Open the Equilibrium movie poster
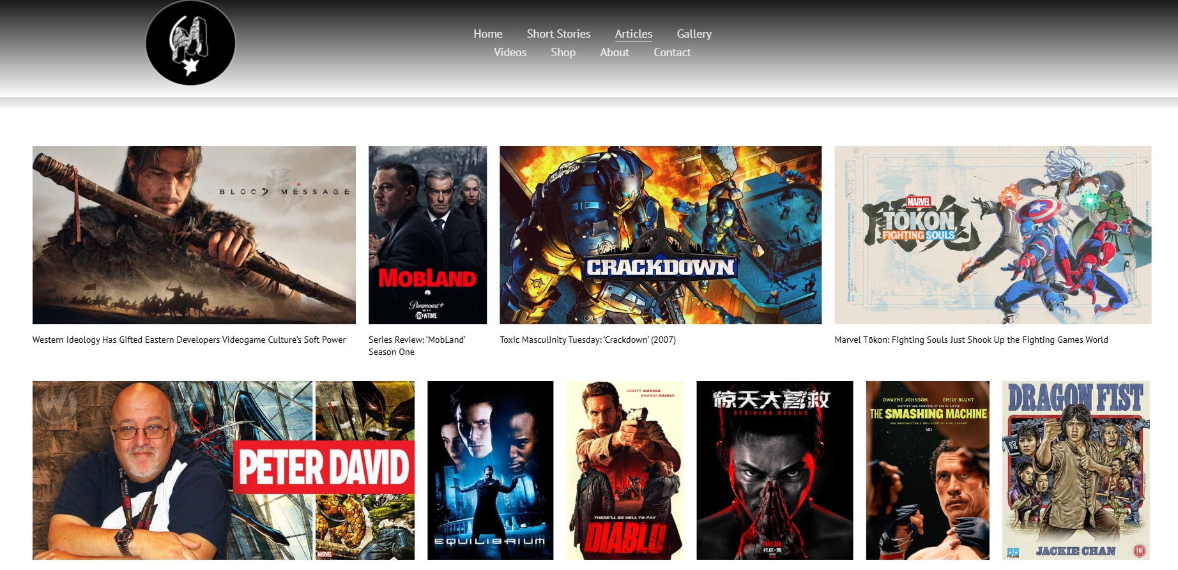 (490, 470)
